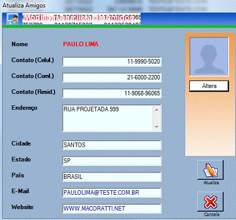Click the Endereço scrollbar down arrow
Image resolution: width=236 pixels, height=220 pixels.
click(157, 127)
